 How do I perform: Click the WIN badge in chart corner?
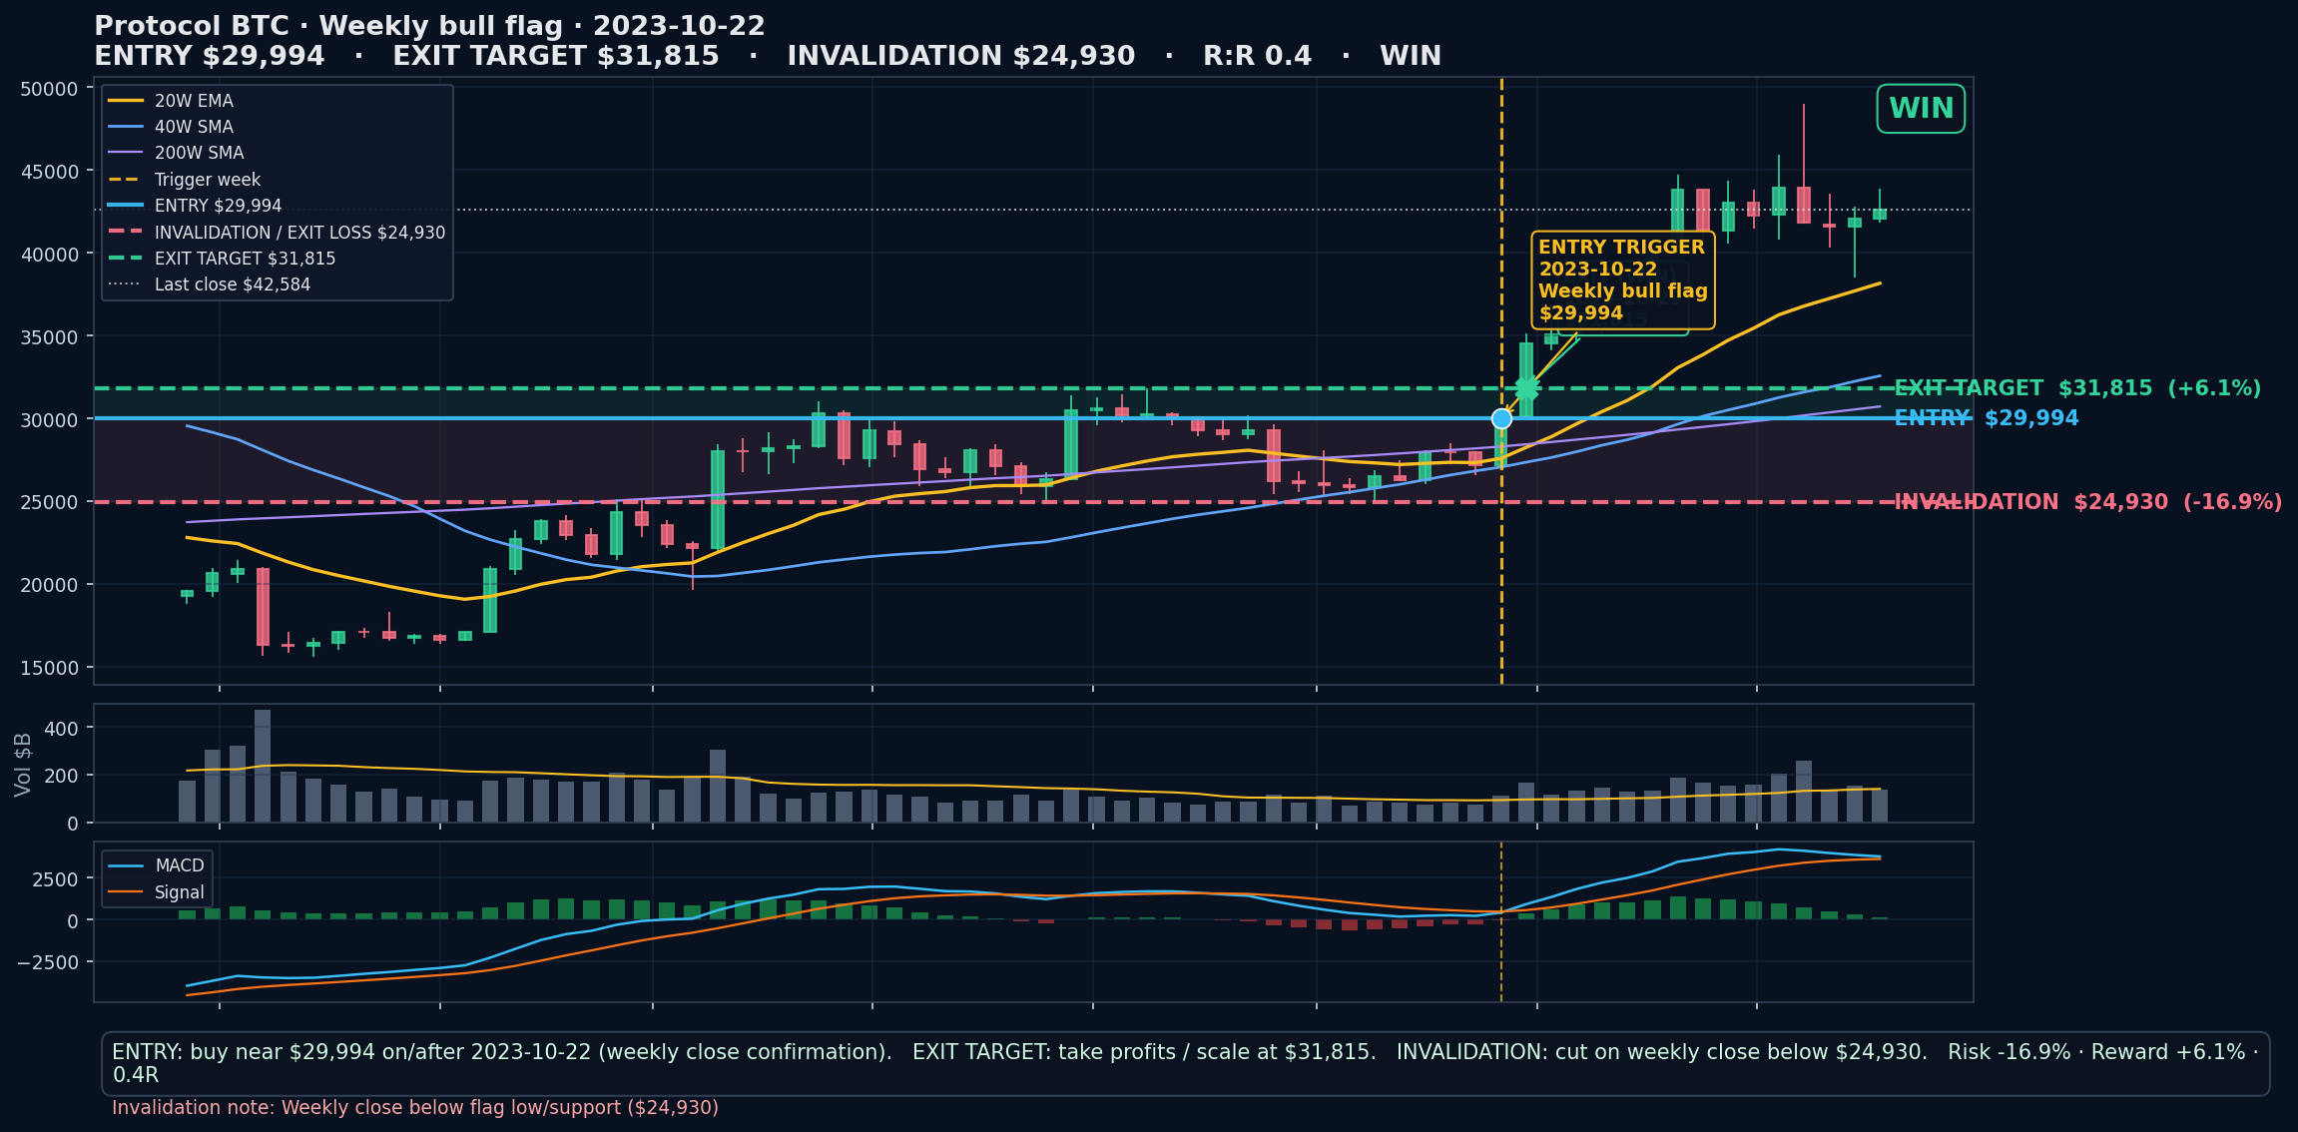coord(1921,109)
